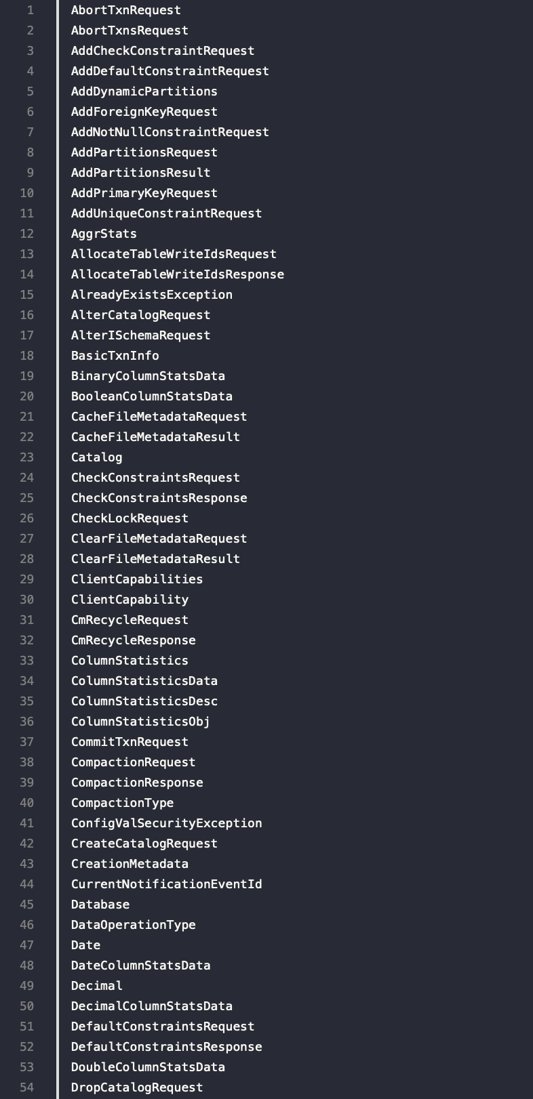Select line number 41 in the gutter
Screen dimensions: 533x1099
click(x=26, y=823)
